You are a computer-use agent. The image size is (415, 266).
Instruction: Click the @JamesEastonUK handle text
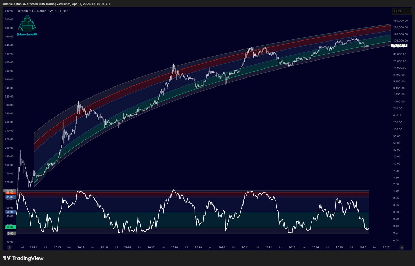coord(27,35)
